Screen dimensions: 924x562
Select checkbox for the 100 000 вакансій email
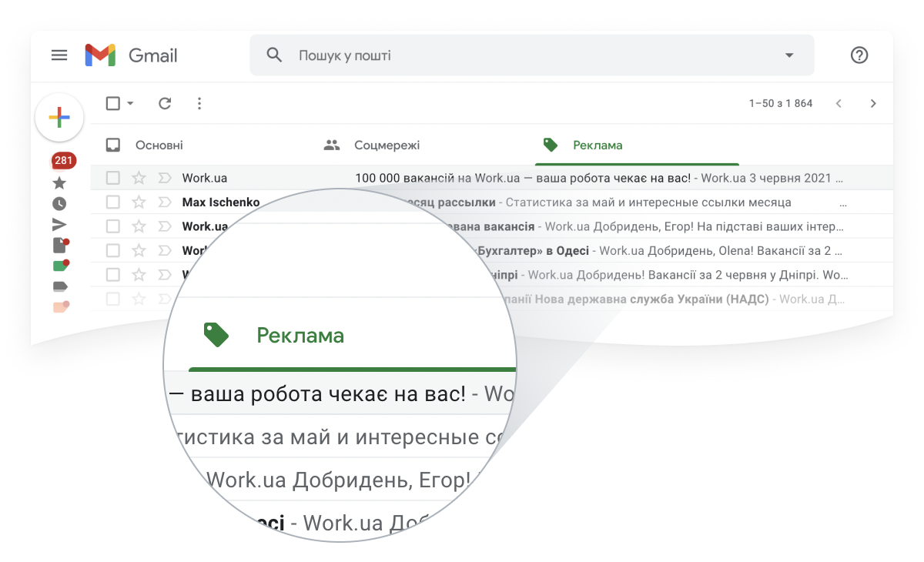113,178
